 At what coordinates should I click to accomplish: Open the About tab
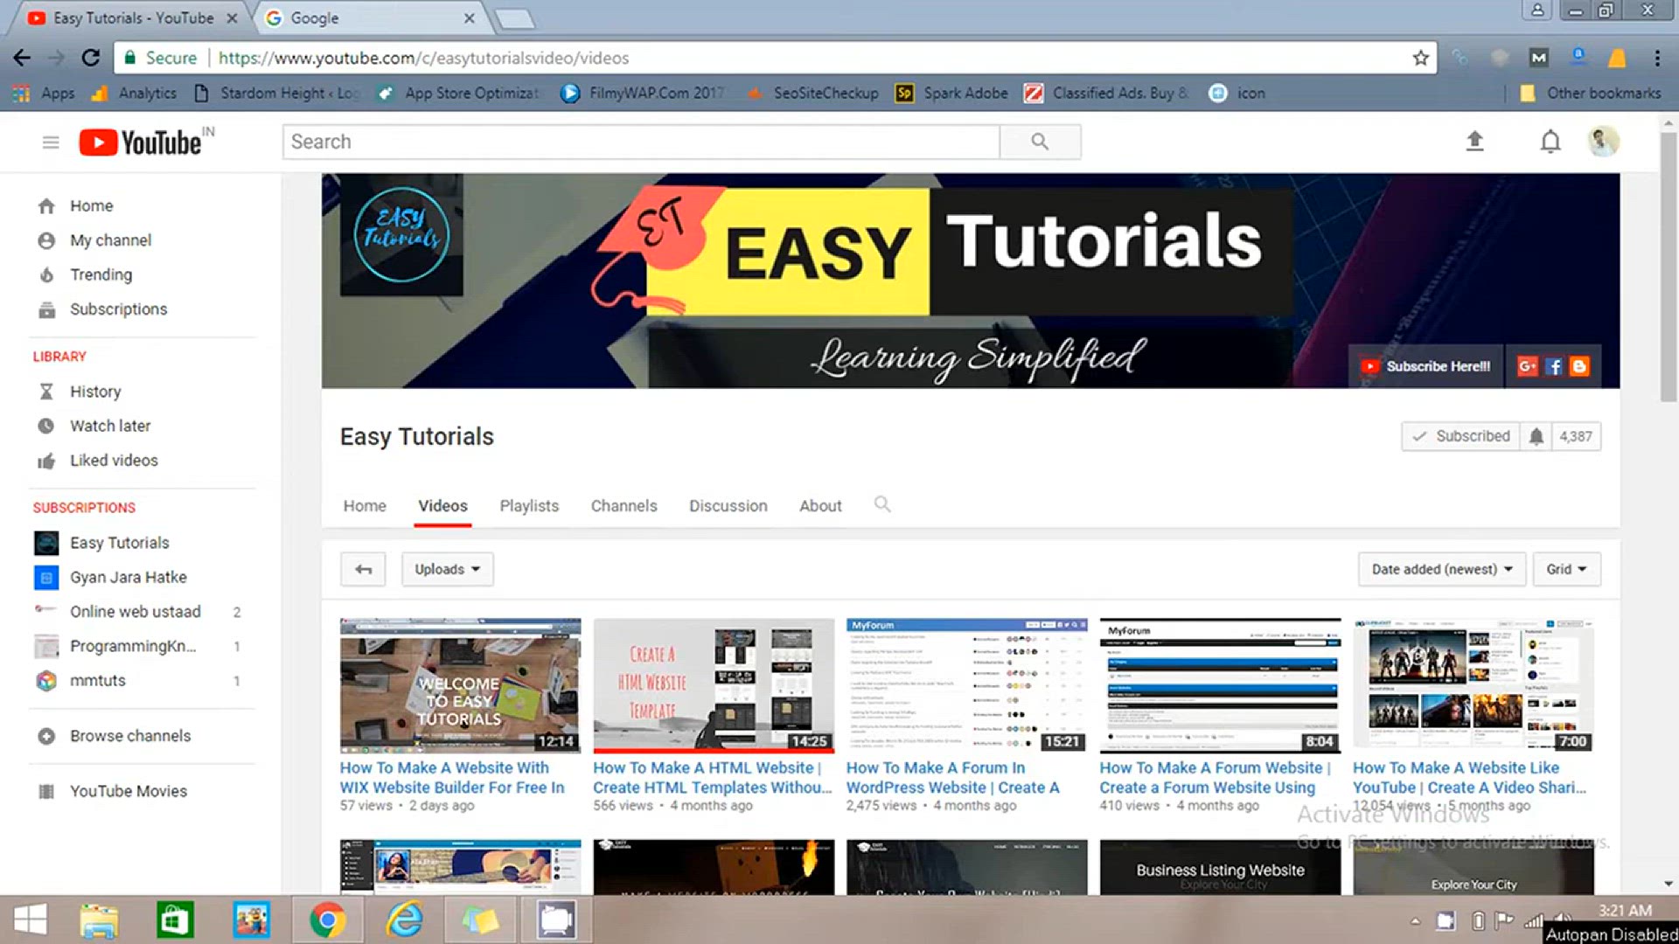(x=820, y=506)
